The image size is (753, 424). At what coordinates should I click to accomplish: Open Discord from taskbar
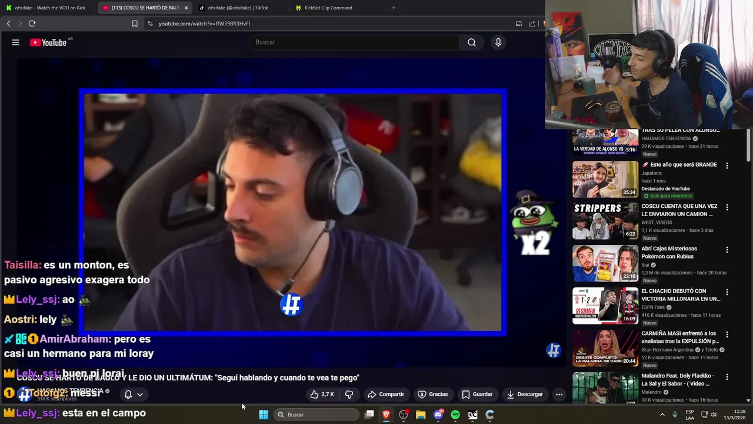[438, 415]
